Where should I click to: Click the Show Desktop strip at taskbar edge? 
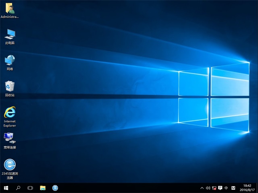point(257,188)
